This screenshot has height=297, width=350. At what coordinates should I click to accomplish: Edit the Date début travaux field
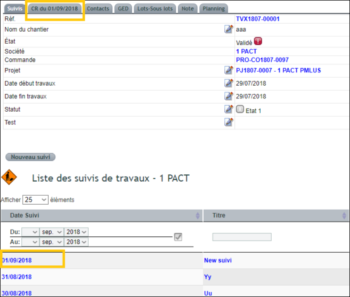228,83
